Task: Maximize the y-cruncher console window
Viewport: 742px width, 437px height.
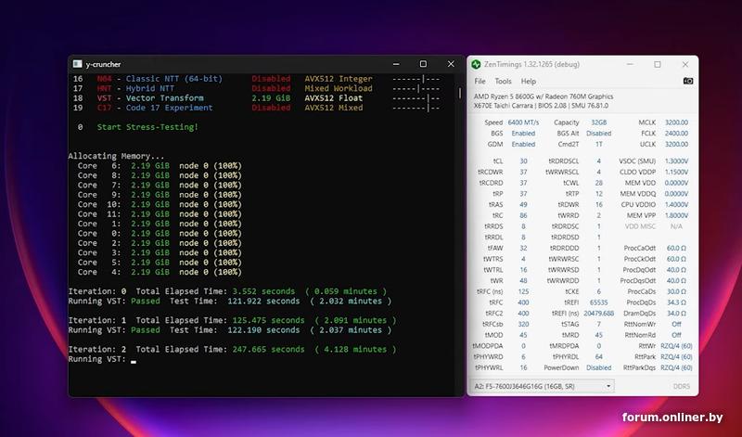Action: coord(423,64)
